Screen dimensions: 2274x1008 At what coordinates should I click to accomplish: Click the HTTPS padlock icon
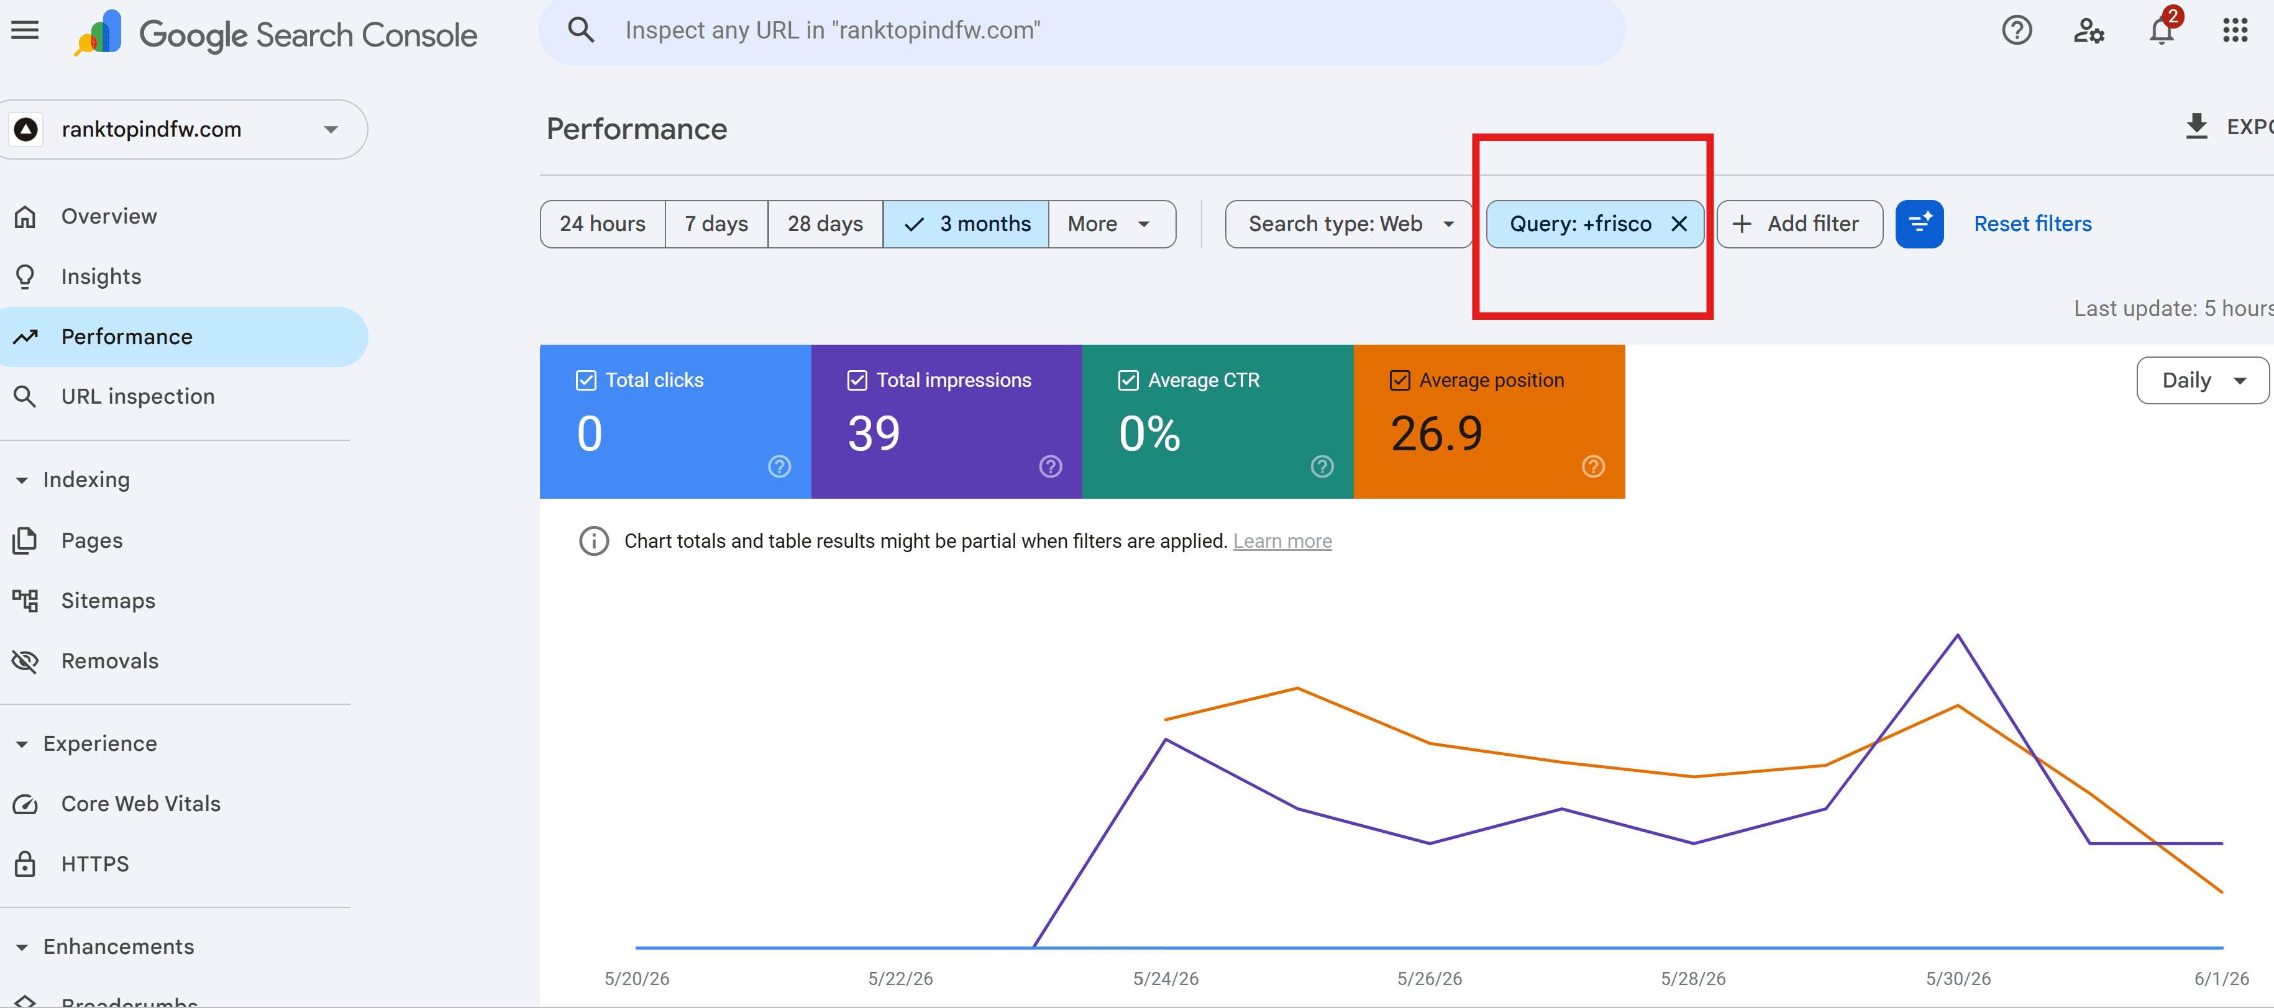tap(25, 863)
